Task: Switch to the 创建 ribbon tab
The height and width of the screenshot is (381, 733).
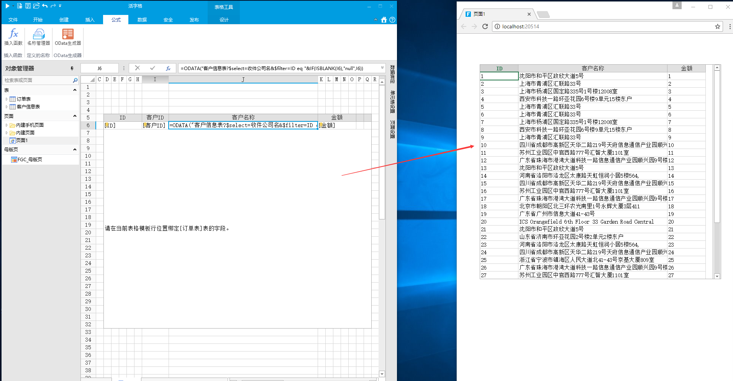Action: [64, 20]
